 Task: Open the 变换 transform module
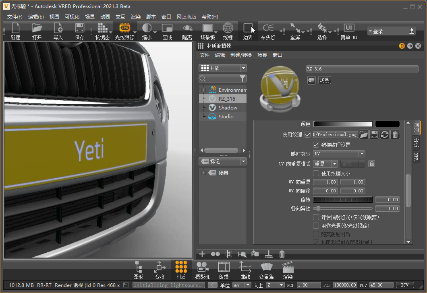(160, 270)
